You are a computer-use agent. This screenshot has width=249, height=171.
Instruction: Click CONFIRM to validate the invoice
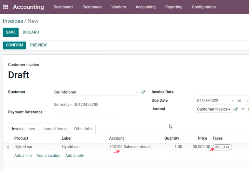[x=14, y=45]
